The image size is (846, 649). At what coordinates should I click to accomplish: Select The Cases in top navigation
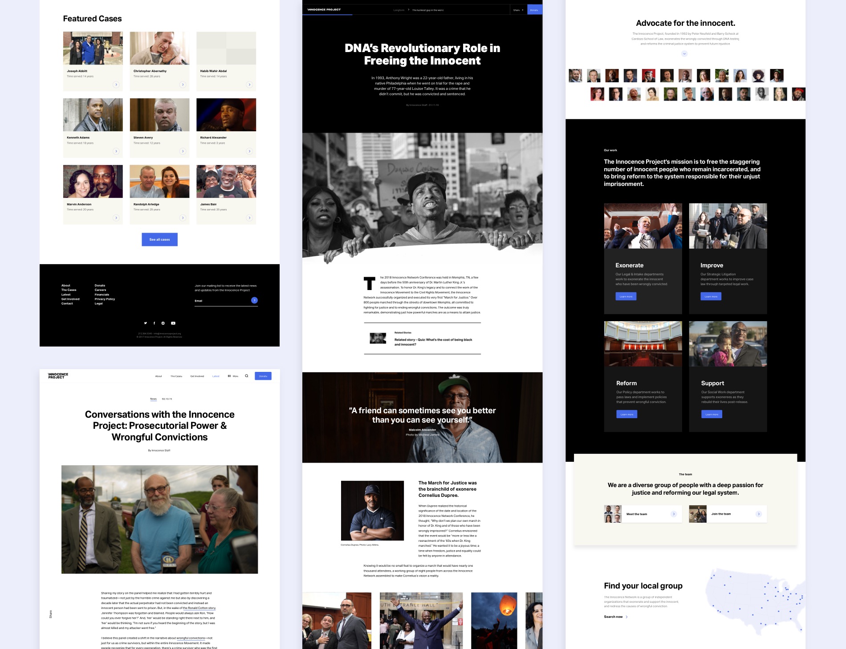pyautogui.click(x=176, y=376)
